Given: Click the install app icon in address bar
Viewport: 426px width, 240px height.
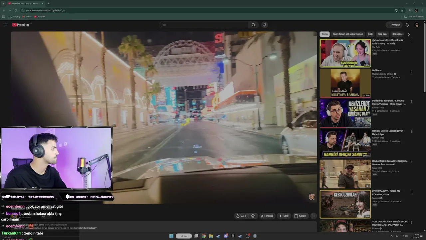Looking at the screenshot, I should click(x=396, y=10).
